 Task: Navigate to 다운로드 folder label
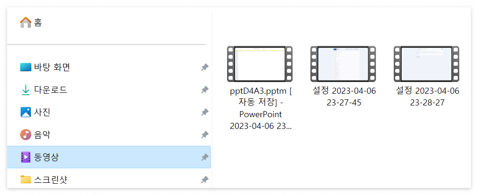[x=51, y=90]
